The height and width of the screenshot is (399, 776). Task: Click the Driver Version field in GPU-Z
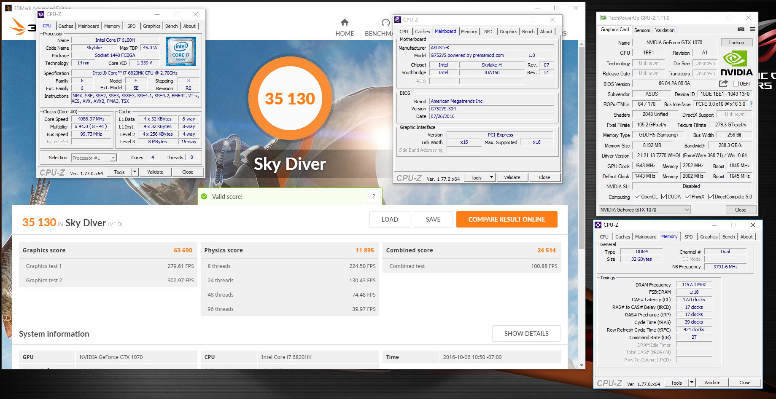point(692,155)
